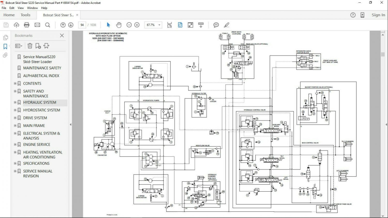Select the Bobcat Skid Steer document tab

[x=58, y=15]
